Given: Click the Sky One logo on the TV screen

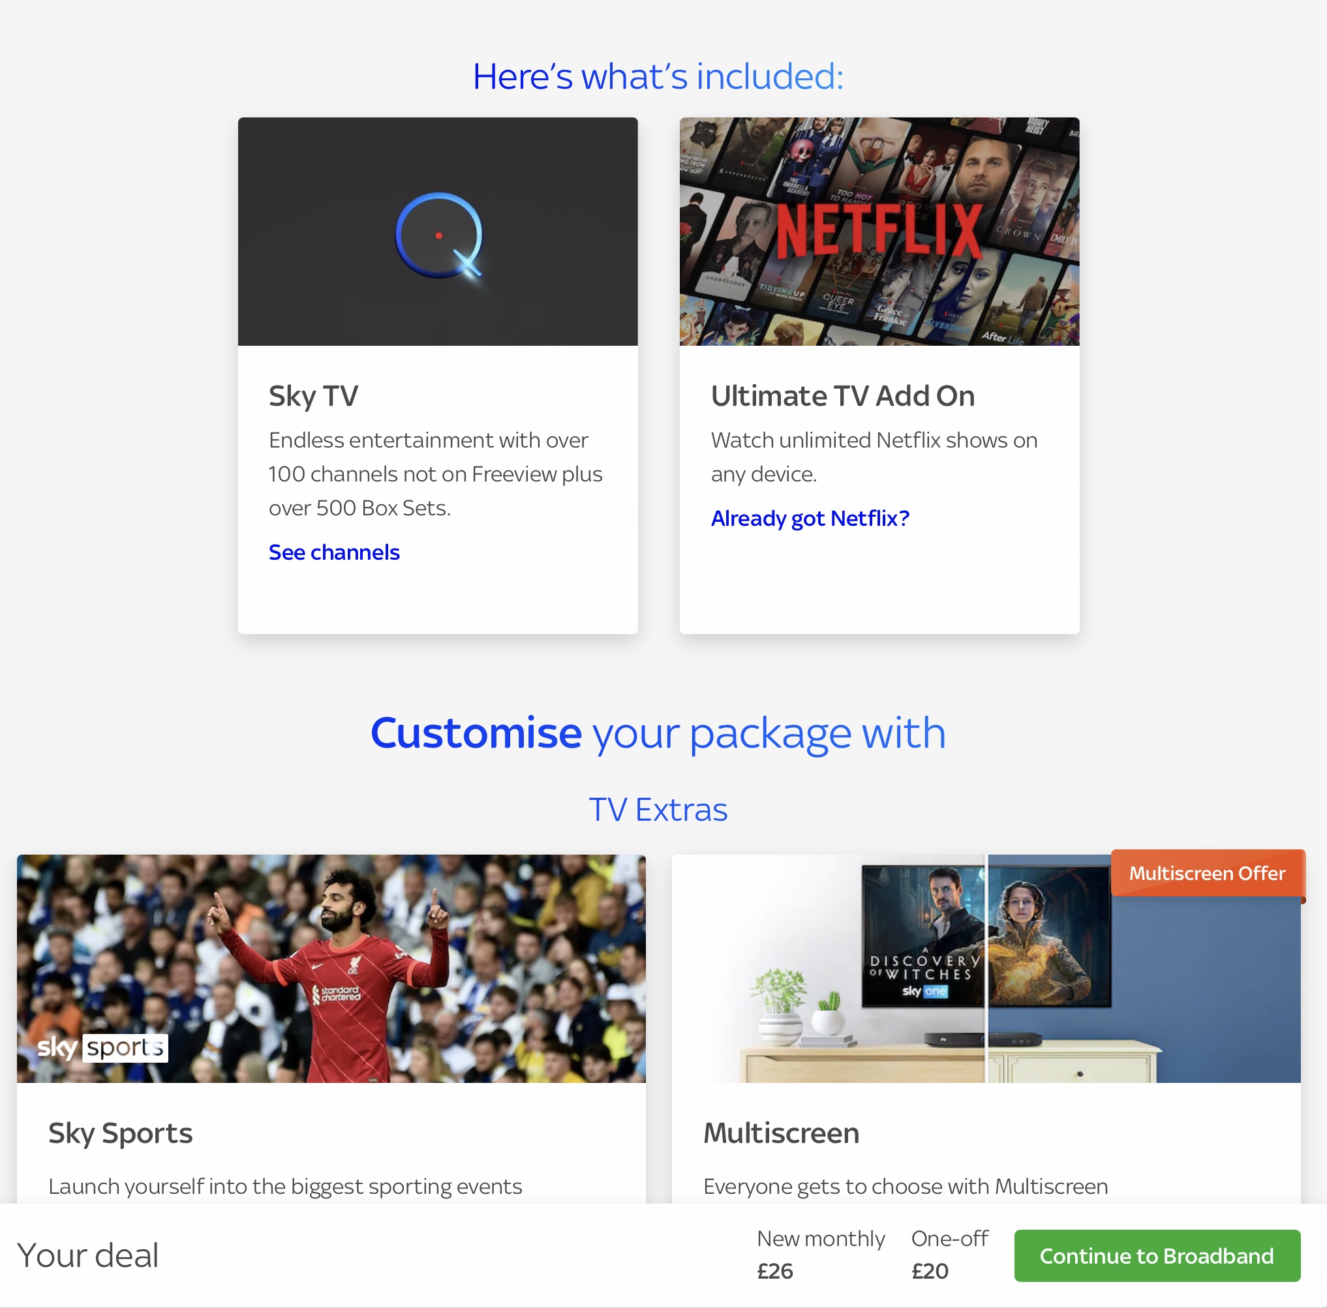Looking at the screenshot, I should pos(924,992).
